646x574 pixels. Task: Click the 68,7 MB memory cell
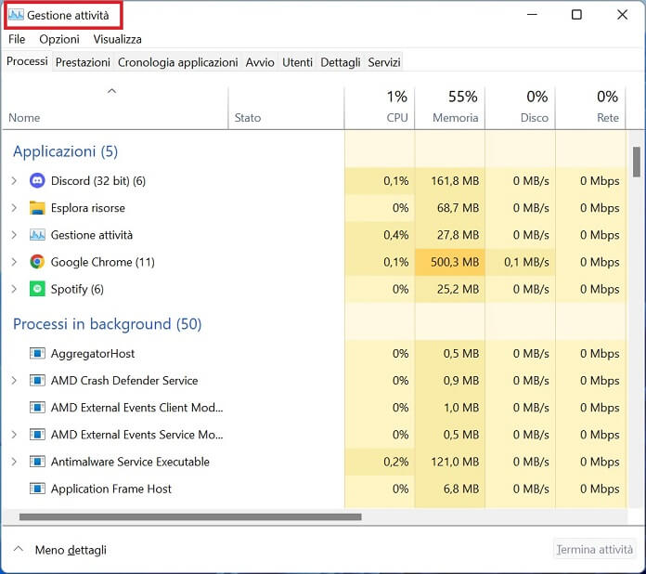point(450,208)
